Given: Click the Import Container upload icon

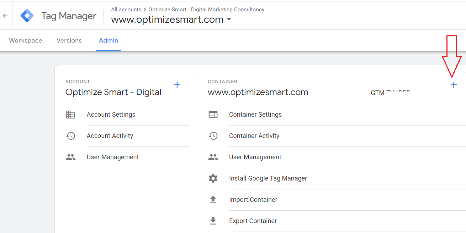Looking at the screenshot, I should [x=213, y=200].
